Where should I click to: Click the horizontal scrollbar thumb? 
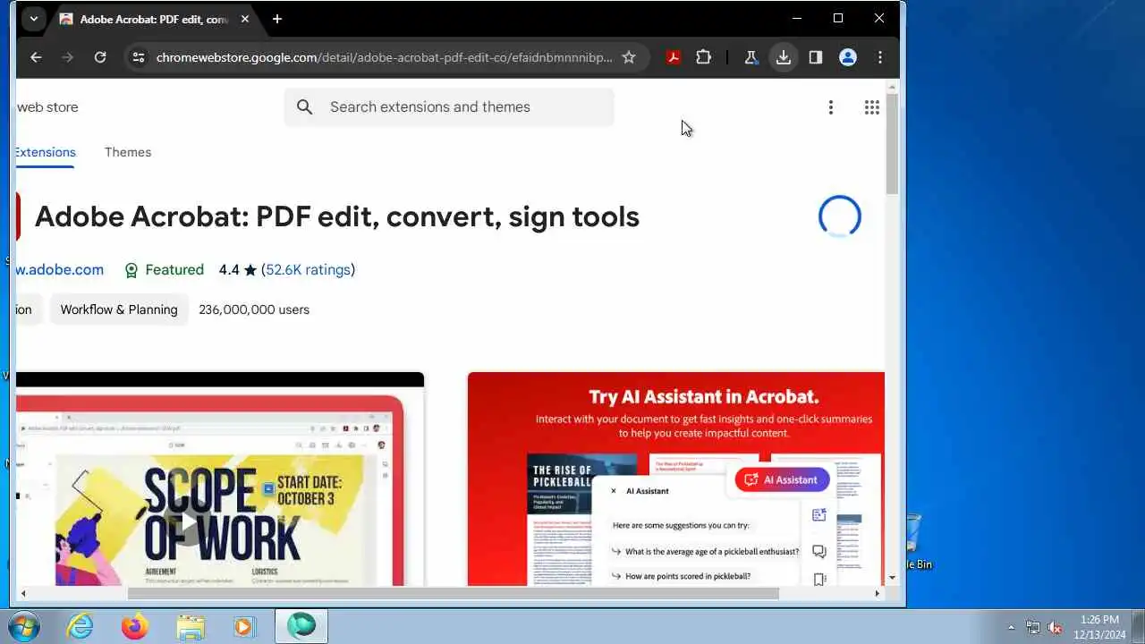point(454,593)
